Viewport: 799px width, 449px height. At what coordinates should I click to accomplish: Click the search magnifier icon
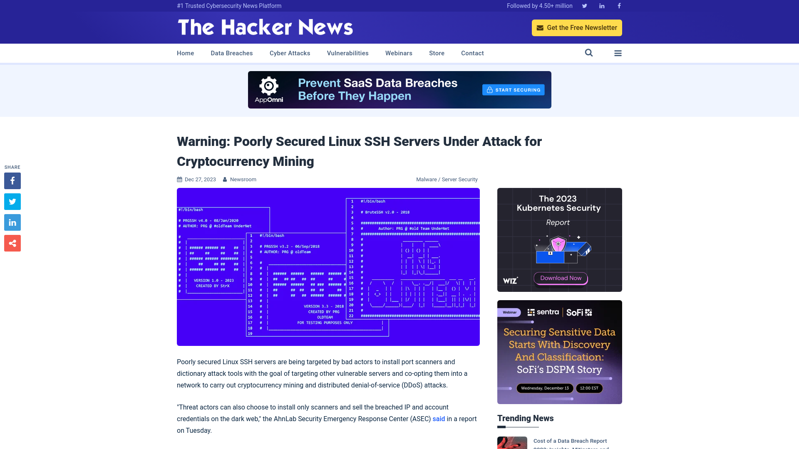point(589,53)
